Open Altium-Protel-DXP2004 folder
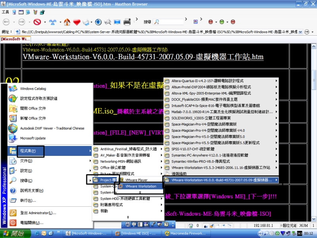This screenshot has height=238, width=317. pos(221,87)
